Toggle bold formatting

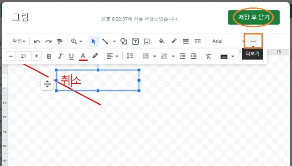pos(49,56)
